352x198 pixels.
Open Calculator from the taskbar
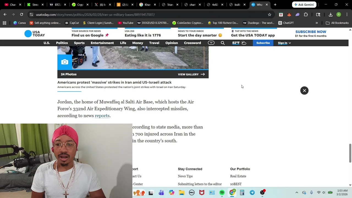point(242,193)
